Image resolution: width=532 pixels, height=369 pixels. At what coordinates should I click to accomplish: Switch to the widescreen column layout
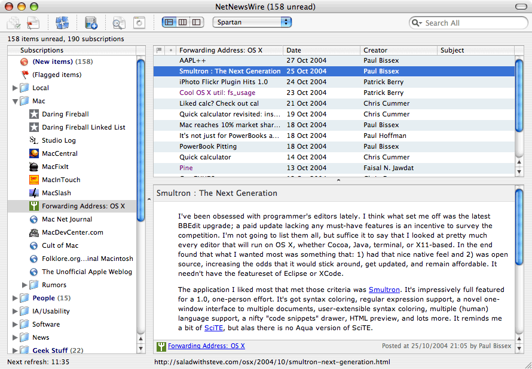click(182, 22)
